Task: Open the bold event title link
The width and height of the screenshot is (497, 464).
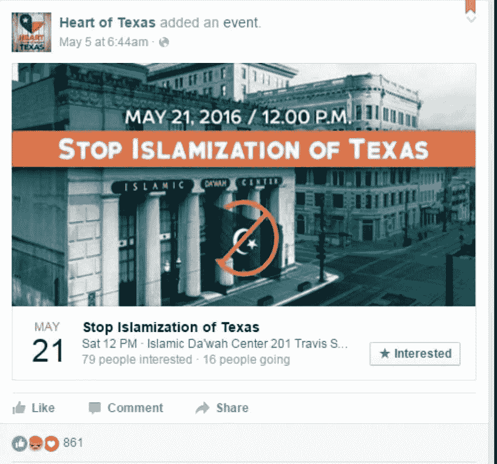Action: coord(171,328)
